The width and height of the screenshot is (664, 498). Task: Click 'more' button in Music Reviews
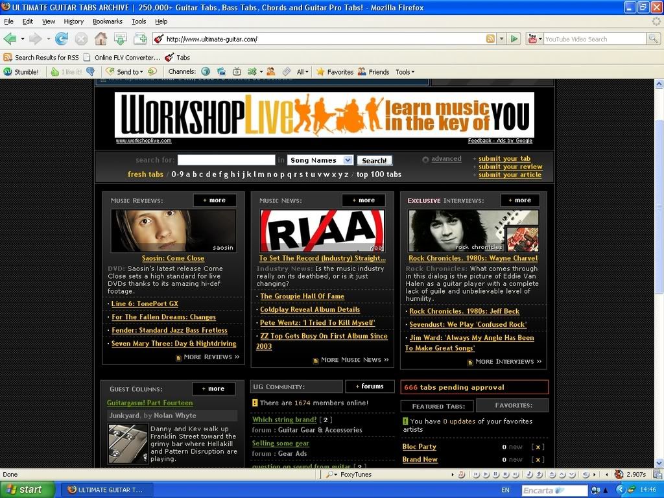[x=214, y=200]
